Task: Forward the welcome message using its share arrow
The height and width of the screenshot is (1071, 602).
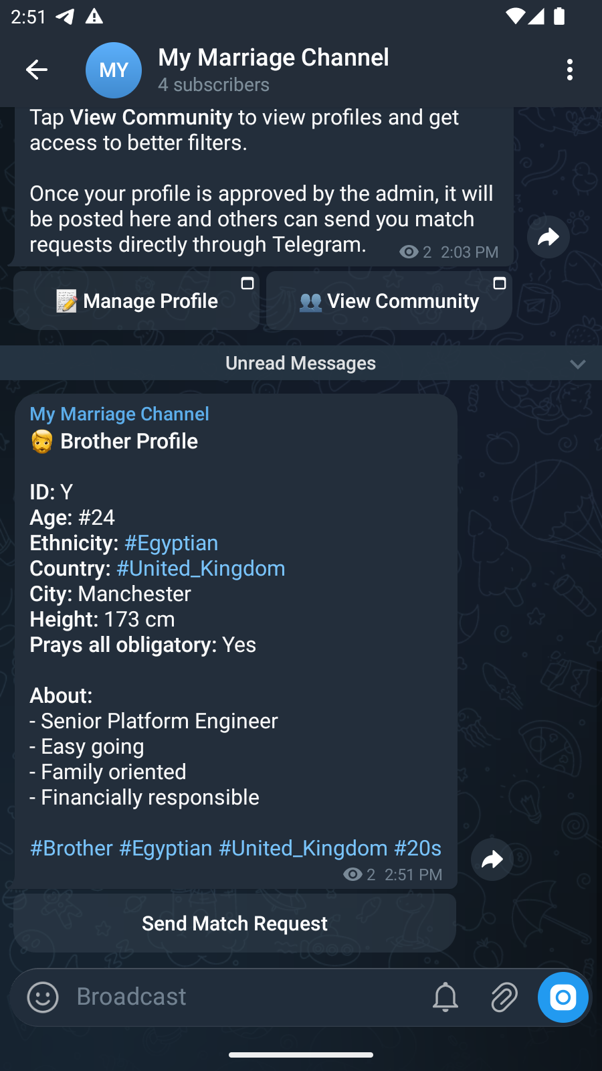Action: click(x=548, y=237)
